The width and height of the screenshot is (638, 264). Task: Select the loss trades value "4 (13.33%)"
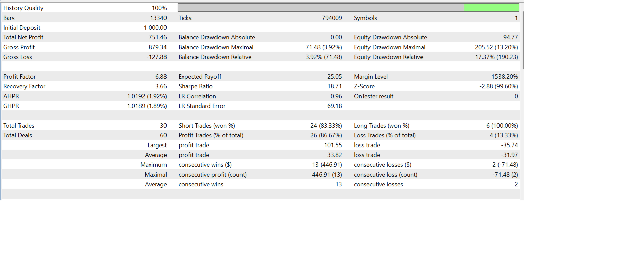coord(504,135)
